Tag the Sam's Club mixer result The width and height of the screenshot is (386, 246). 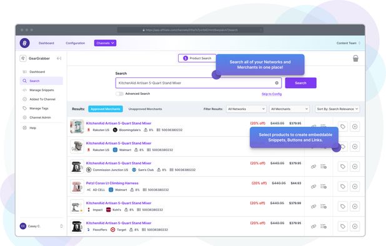tap(343, 167)
